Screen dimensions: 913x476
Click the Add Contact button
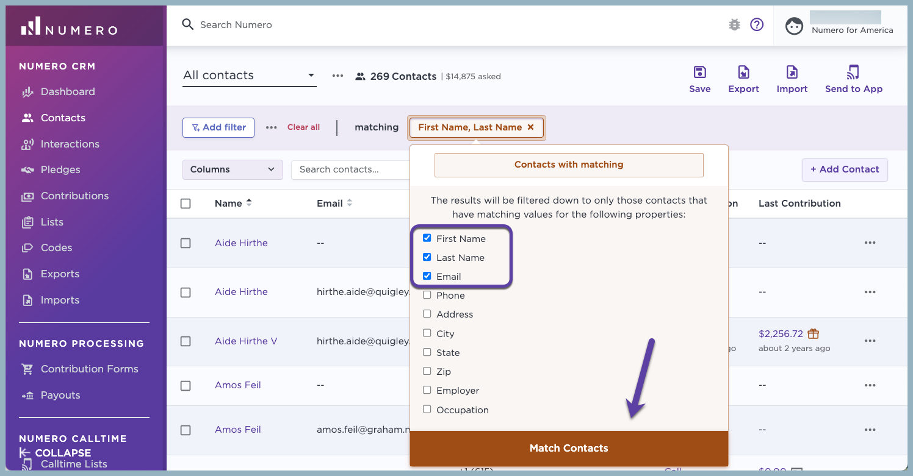click(845, 169)
